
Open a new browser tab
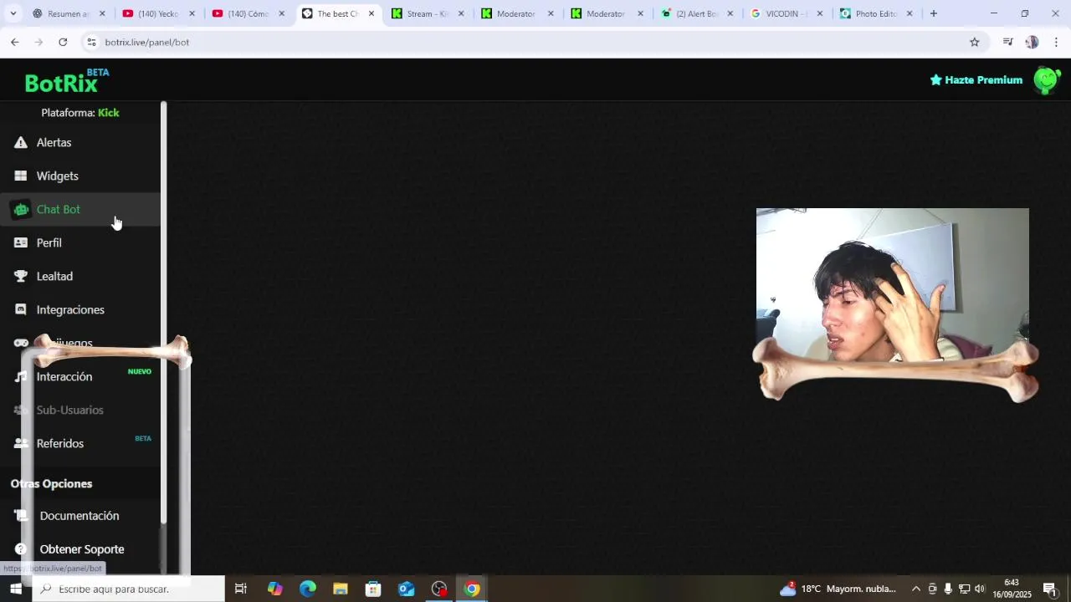click(934, 13)
